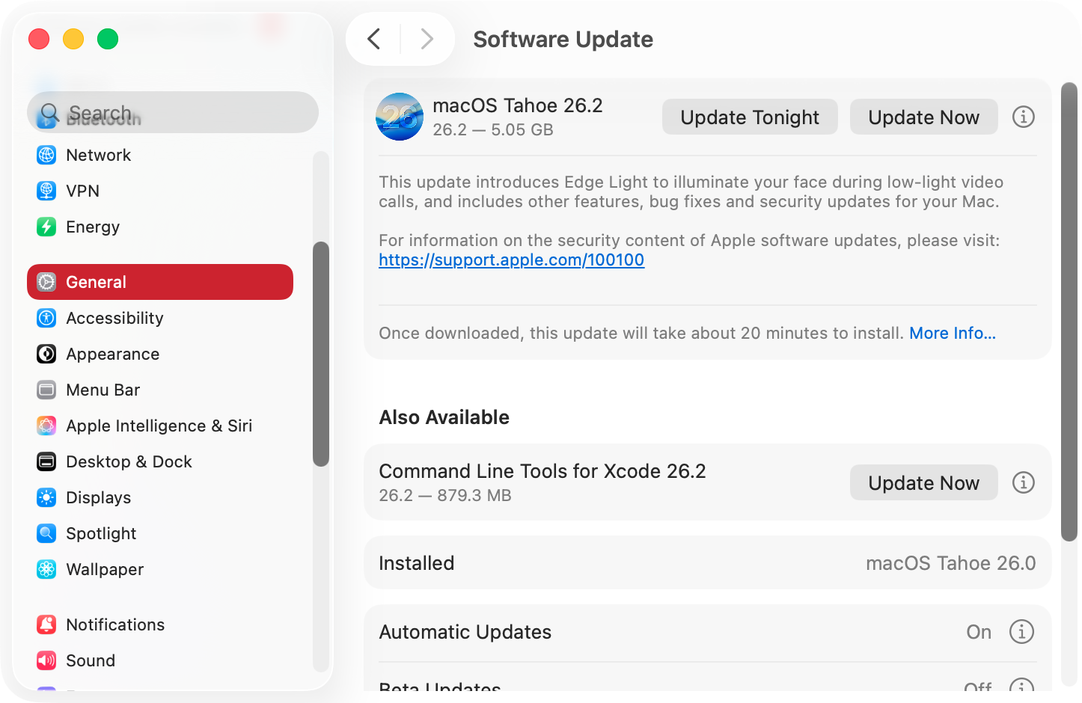Click info icon beside Command Line Tools

(x=1023, y=482)
